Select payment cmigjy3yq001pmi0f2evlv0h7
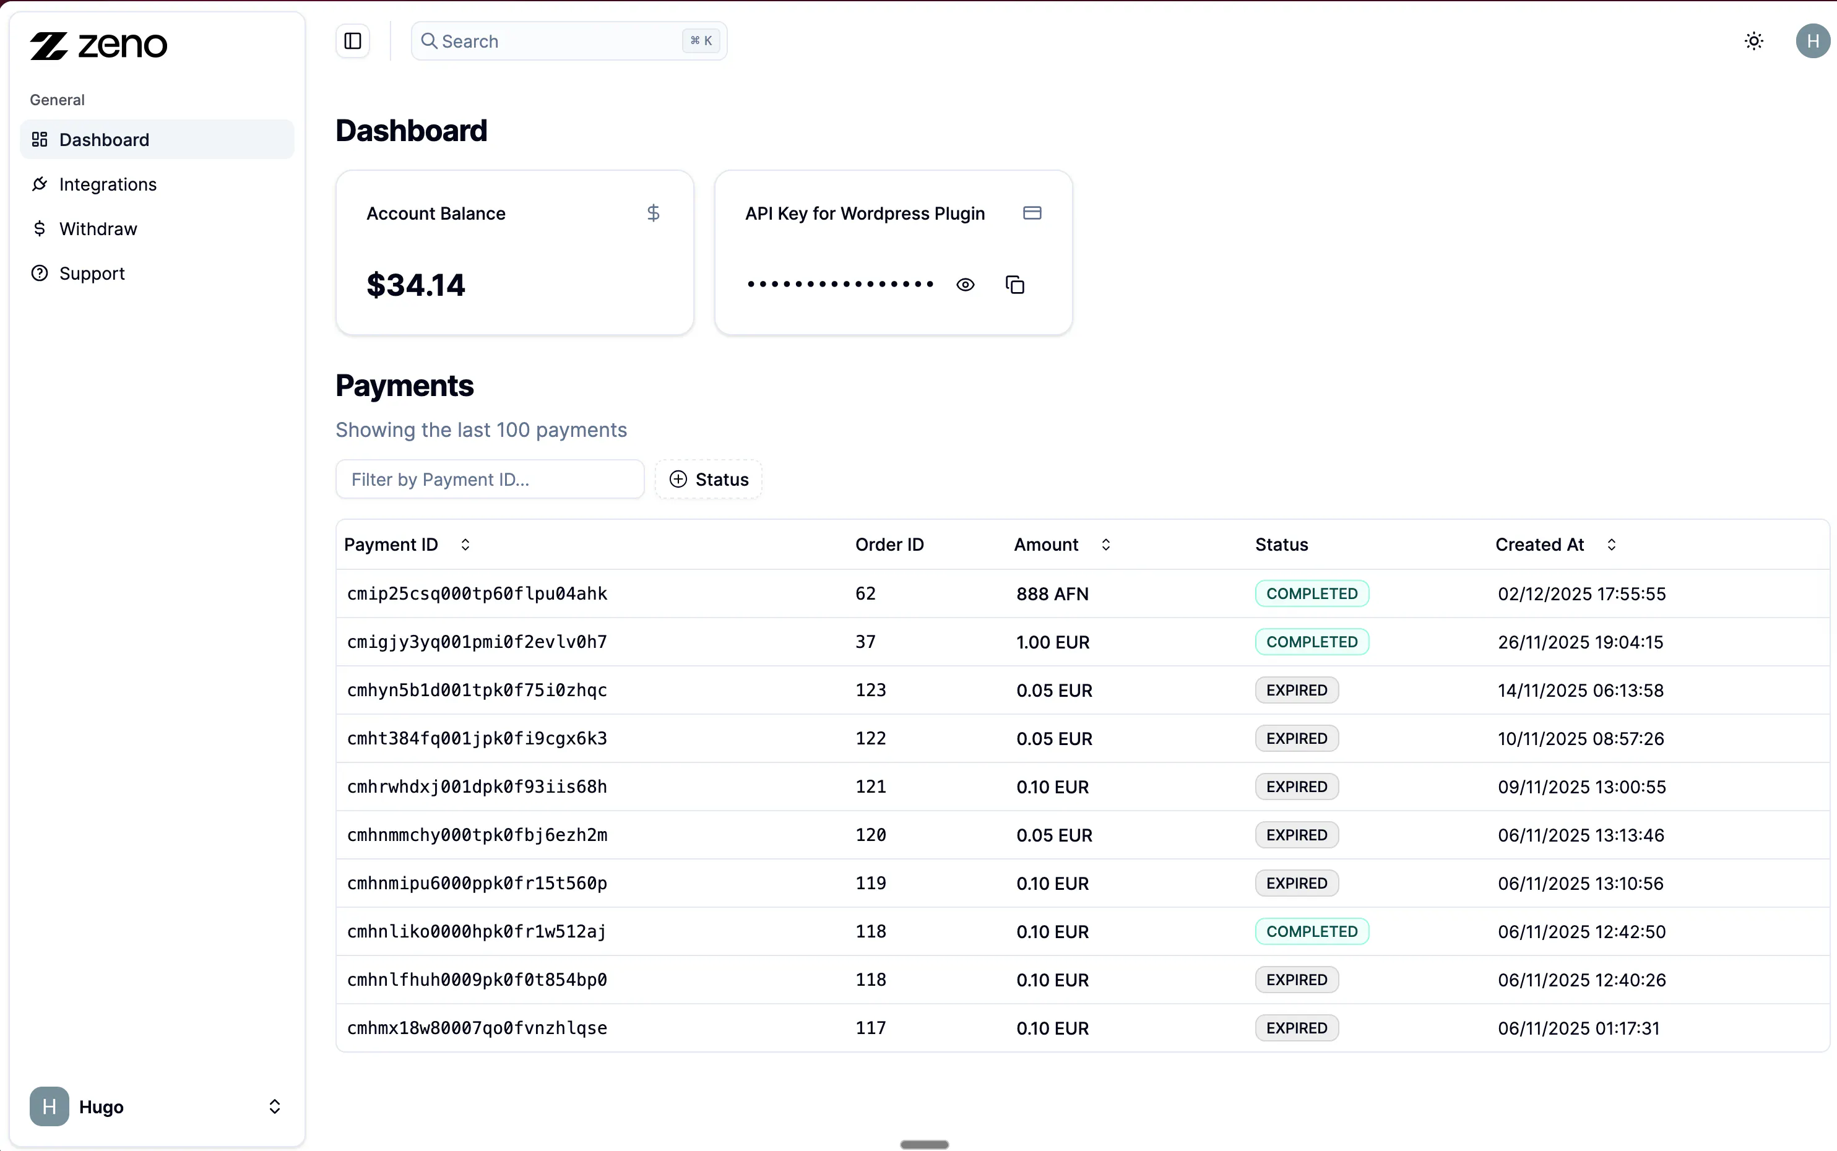This screenshot has height=1151, width=1837. [x=477, y=642]
